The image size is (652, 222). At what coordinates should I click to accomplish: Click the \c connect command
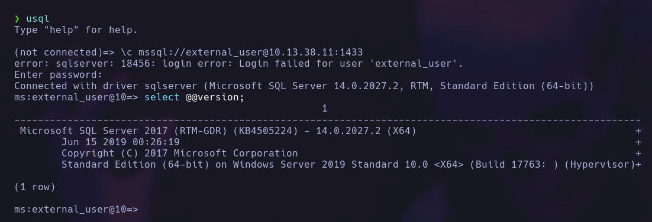127,53
